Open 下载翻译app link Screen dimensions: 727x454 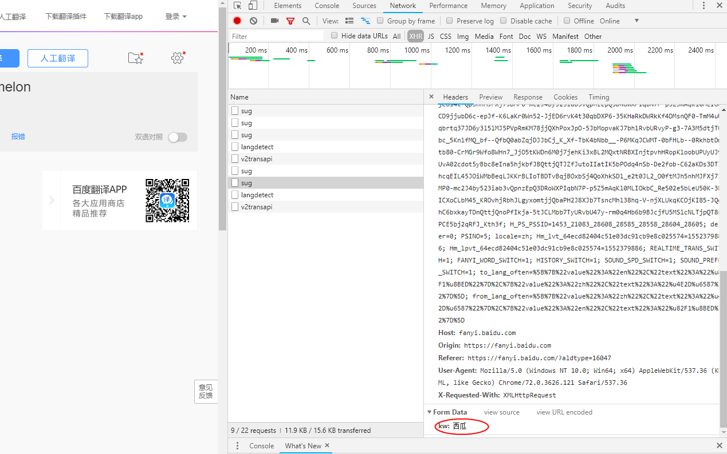point(123,17)
